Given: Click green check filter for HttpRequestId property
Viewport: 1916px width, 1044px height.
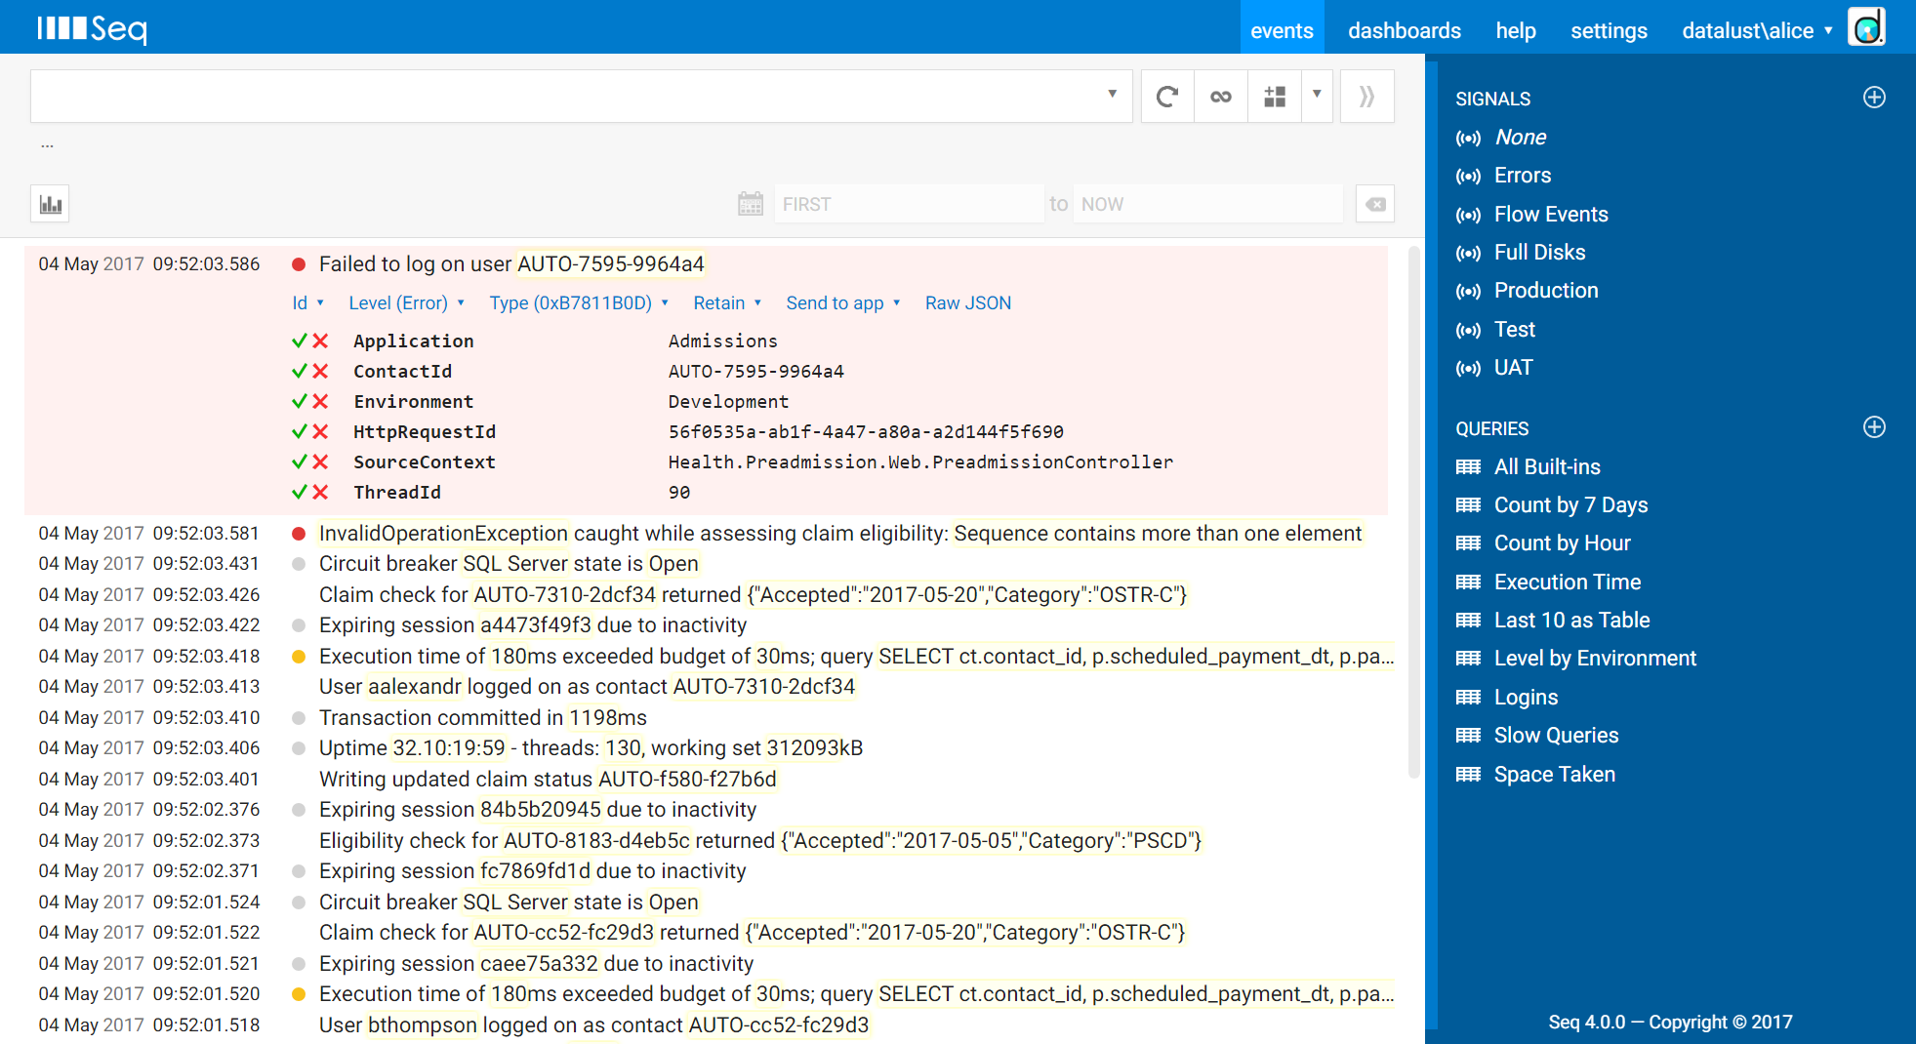Looking at the screenshot, I should (300, 431).
